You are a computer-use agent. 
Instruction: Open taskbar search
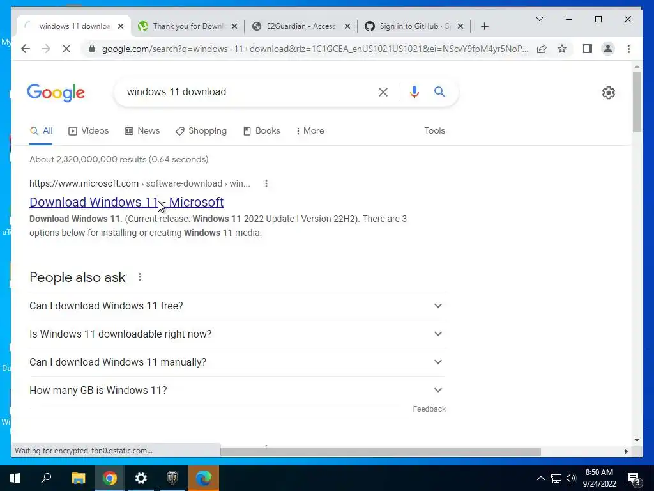(x=46, y=478)
